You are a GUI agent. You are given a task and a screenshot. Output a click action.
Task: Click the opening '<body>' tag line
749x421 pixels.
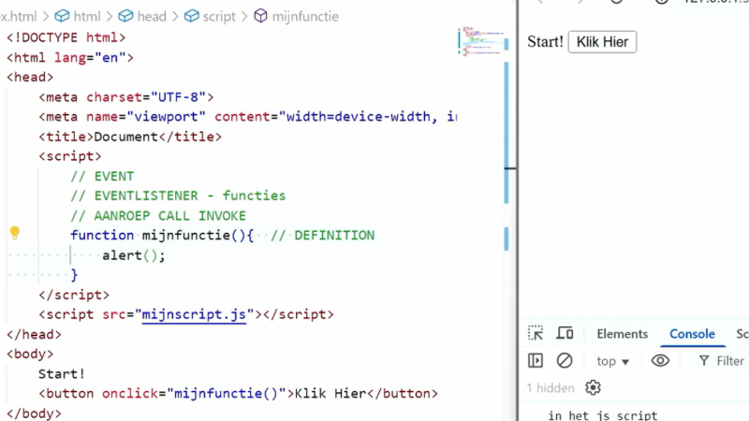coord(30,355)
